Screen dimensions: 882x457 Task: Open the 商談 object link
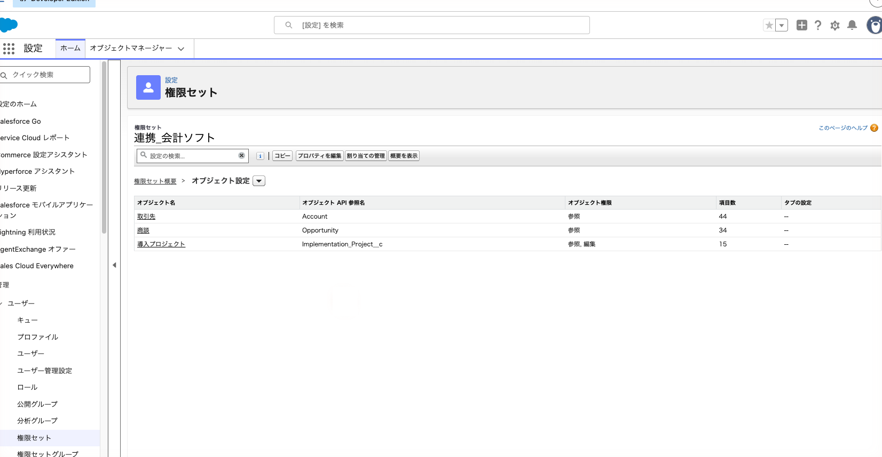point(143,230)
